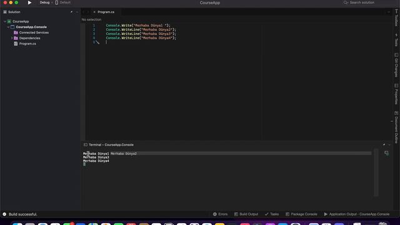Click the Merhaba Dünya3 terminal output line

[96, 157]
